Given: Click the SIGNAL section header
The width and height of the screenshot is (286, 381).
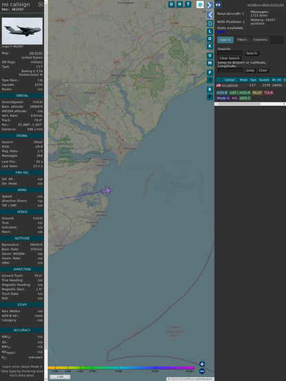Looking at the screenshot, I should [x=22, y=136].
